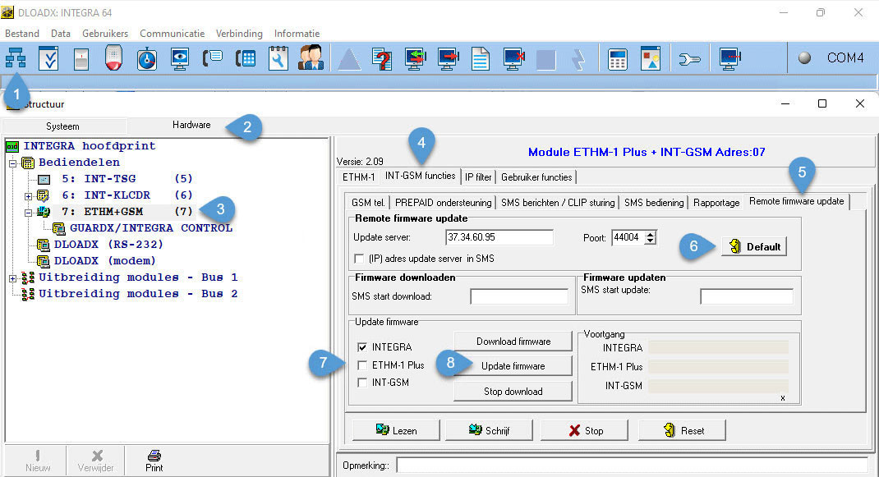Click the SMS start download field

520,296
